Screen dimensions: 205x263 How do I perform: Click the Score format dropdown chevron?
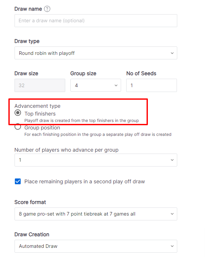click(172, 214)
